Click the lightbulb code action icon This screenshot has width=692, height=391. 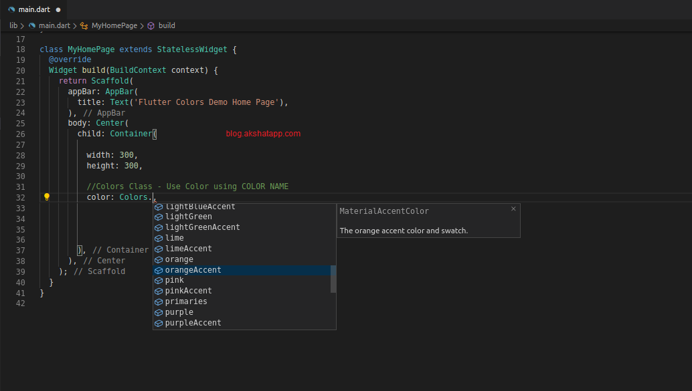click(47, 197)
